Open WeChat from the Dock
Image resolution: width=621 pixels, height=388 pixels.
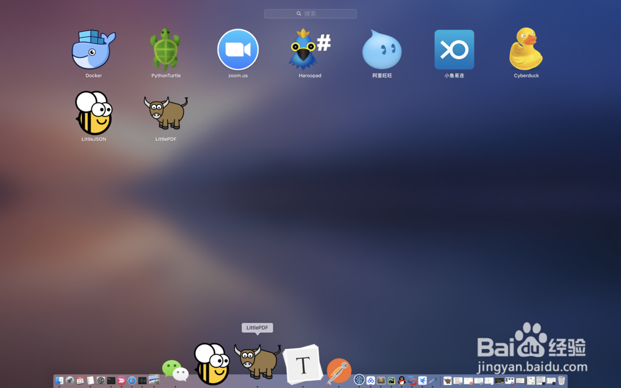176,370
